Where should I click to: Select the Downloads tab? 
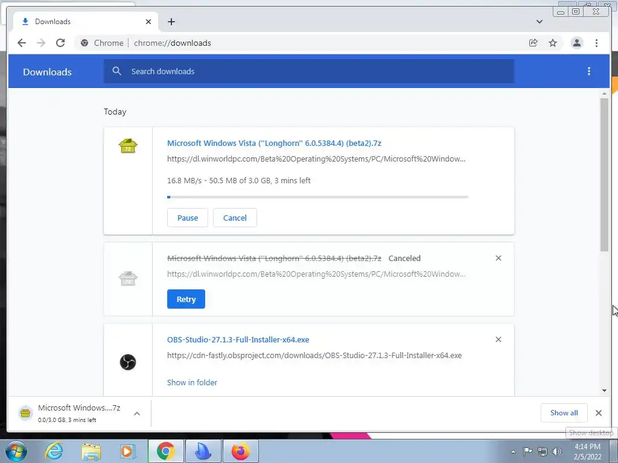pos(86,22)
